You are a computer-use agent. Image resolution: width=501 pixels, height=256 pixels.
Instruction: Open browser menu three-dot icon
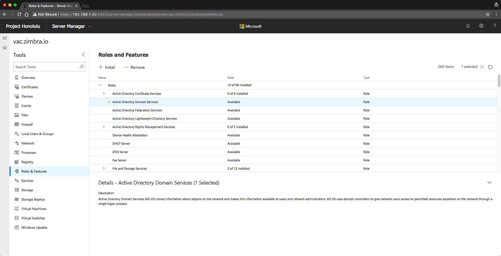pyautogui.click(x=496, y=14)
